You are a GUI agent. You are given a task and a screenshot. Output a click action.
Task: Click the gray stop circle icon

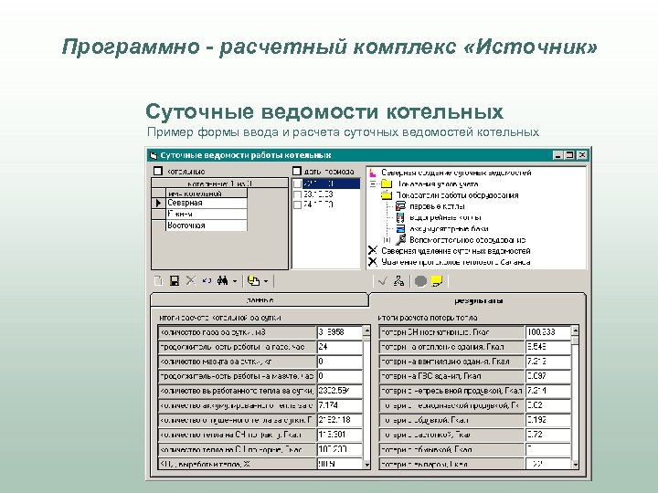420,281
